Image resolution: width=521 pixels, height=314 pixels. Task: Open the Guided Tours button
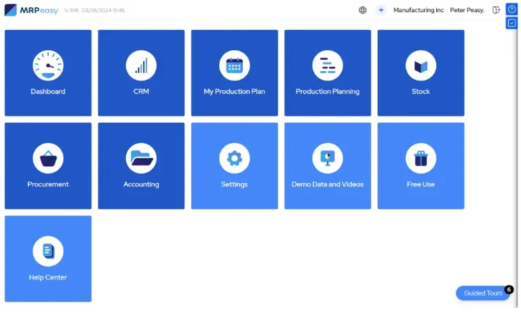[483, 293]
